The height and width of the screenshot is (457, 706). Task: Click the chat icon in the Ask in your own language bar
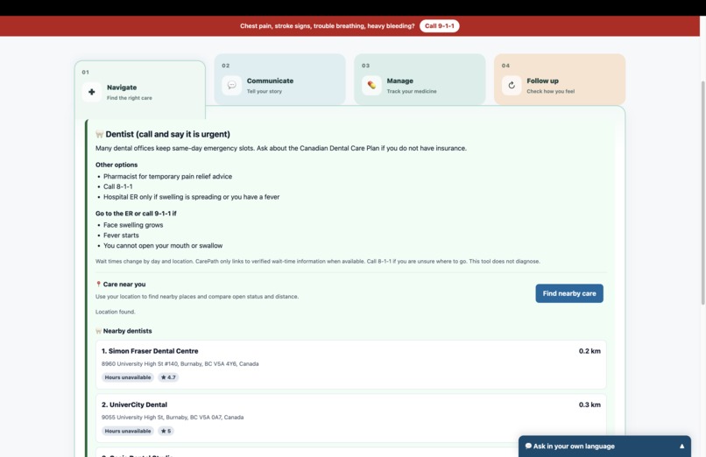(528, 446)
